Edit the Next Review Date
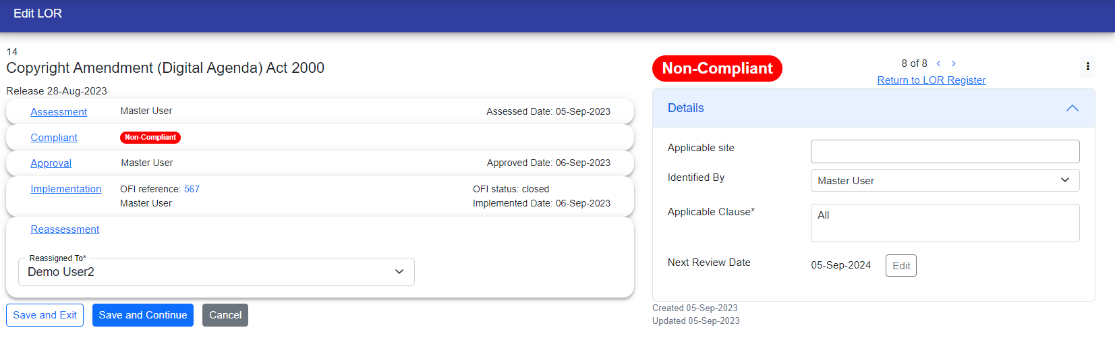1115x361 pixels. [x=900, y=266]
